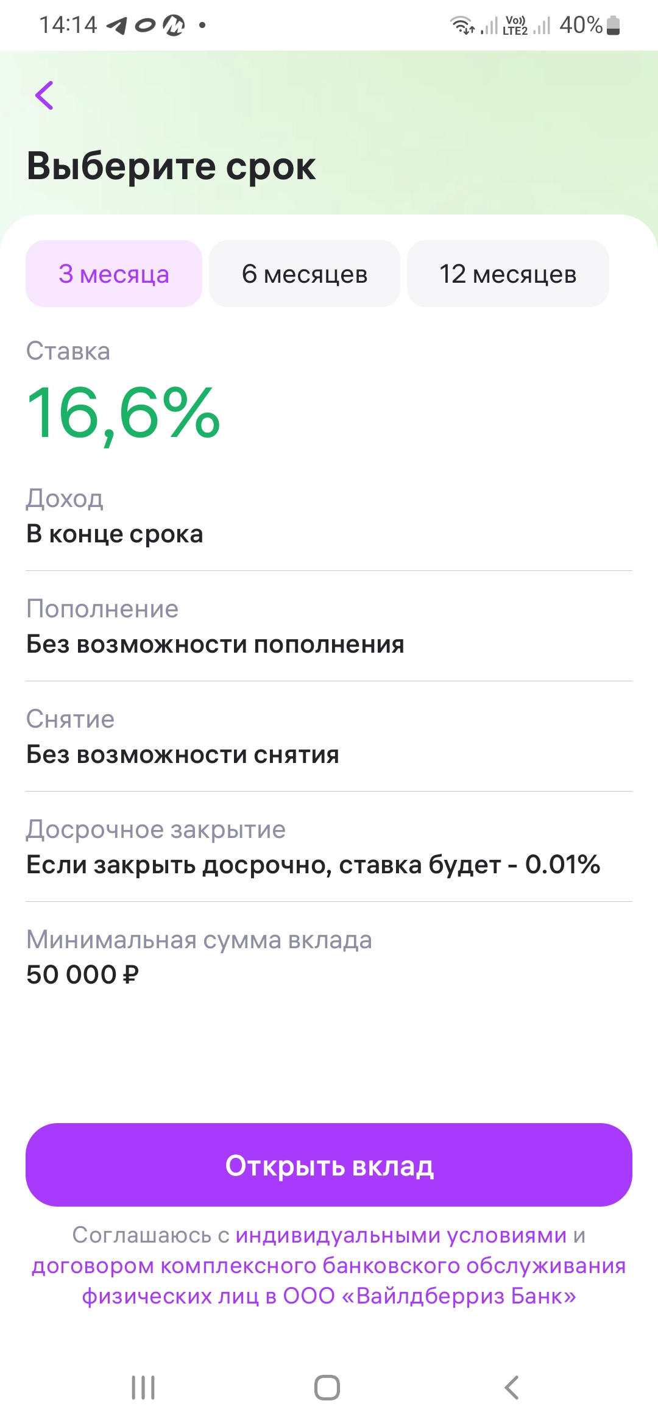
Task: Tap the Telegram notification icon
Action: coord(117,26)
